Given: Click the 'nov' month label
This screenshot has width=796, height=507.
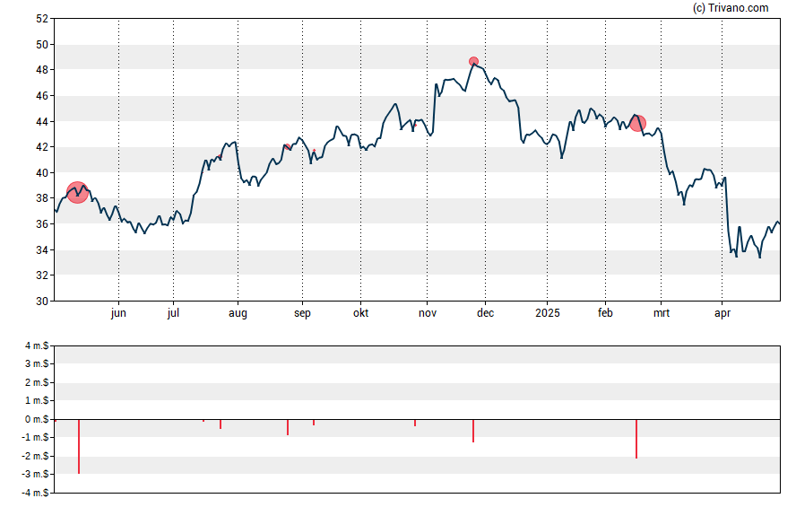Looking at the screenshot, I should pyautogui.click(x=428, y=313).
